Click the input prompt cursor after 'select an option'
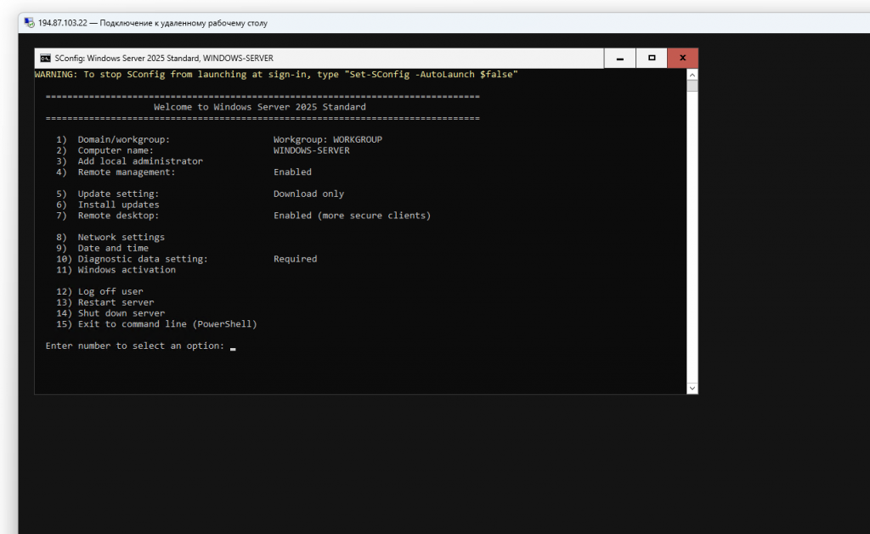 pyautogui.click(x=233, y=346)
